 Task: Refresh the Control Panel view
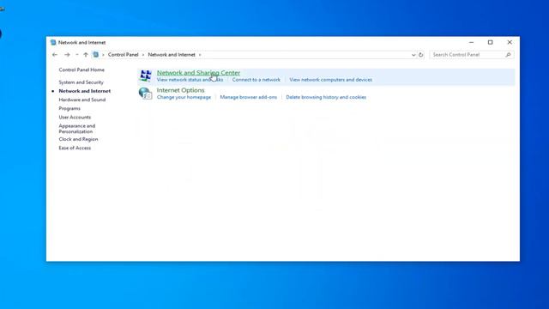(421, 55)
